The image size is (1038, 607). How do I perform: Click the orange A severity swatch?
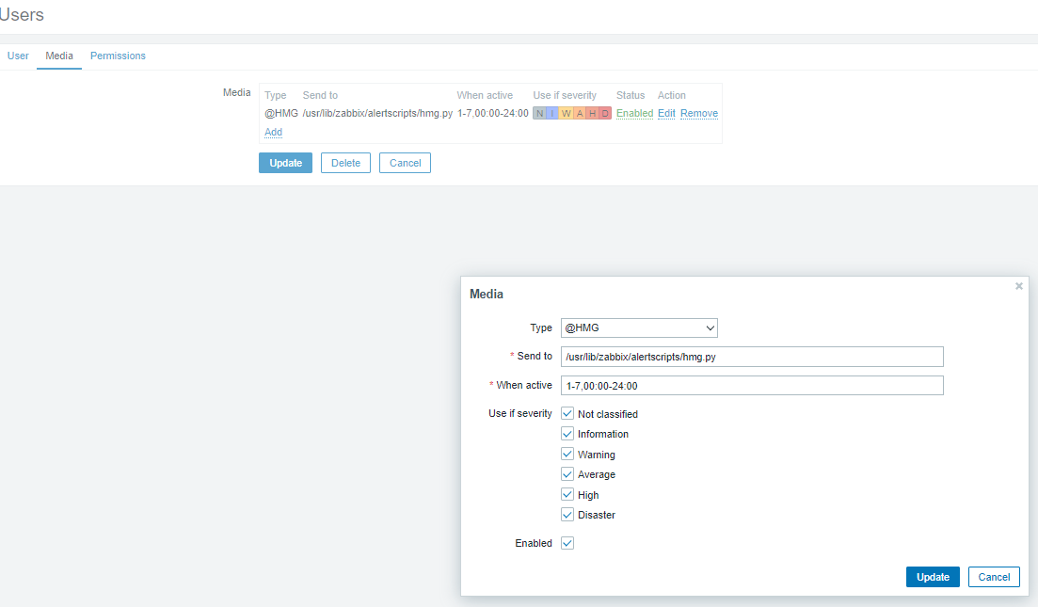[x=580, y=113]
